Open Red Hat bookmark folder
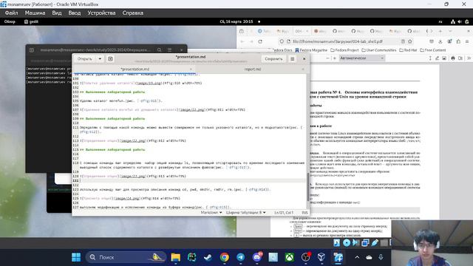The width and height of the screenshot is (473, 266). click(408, 50)
